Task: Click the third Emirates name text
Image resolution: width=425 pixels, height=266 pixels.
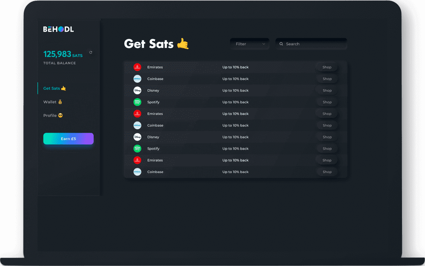Action: pos(155,160)
